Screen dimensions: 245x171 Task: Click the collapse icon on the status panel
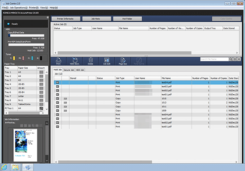click(x=48, y=18)
